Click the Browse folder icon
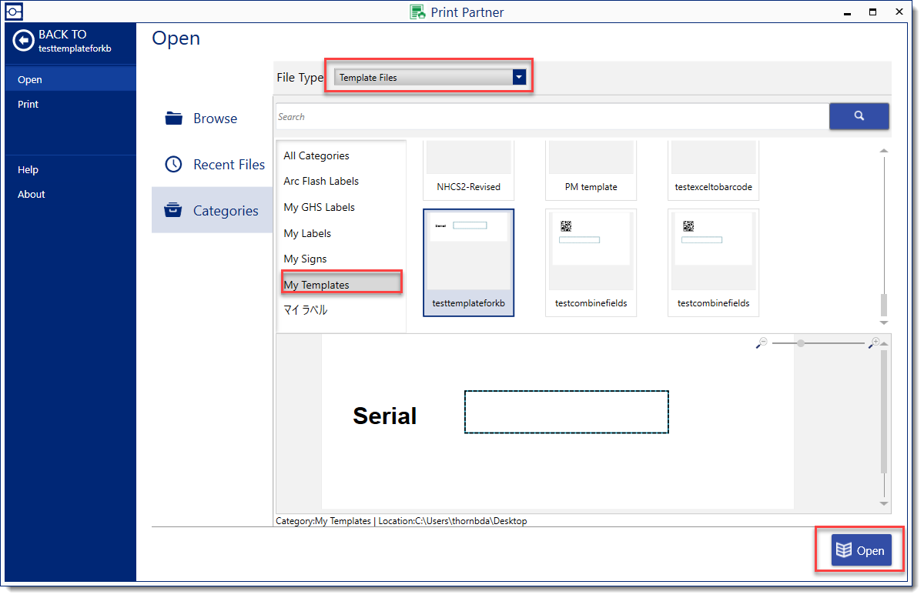 [x=174, y=119]
